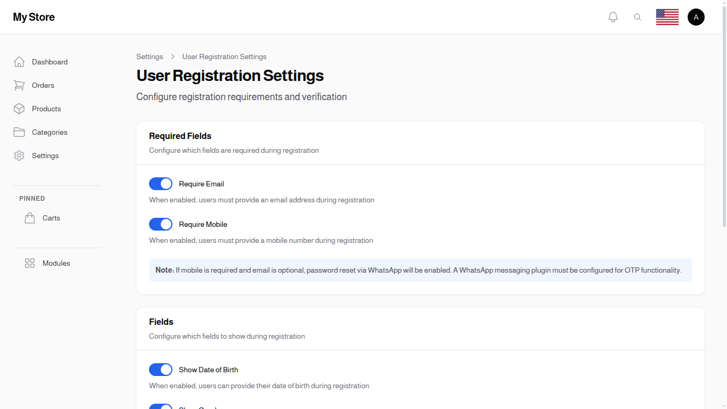Click the Products box icon

pos(19,109)
